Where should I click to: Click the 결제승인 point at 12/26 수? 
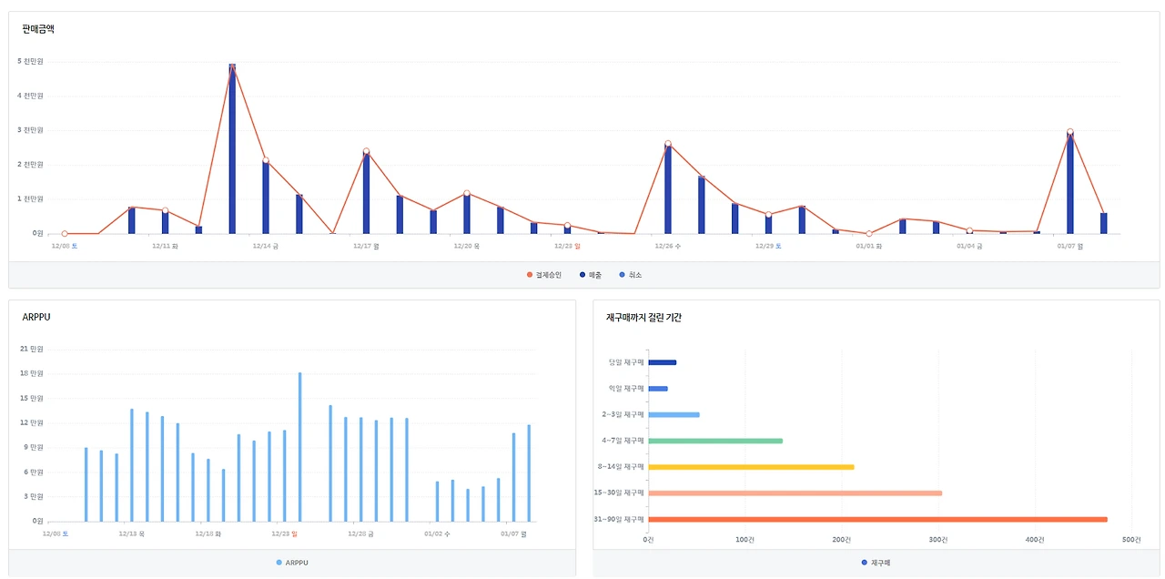(x=667, y=144)
